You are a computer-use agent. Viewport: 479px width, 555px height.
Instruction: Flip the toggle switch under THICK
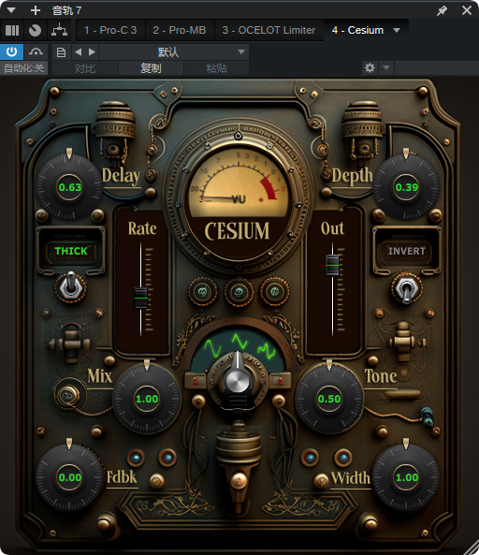click(x=71, y=286)
